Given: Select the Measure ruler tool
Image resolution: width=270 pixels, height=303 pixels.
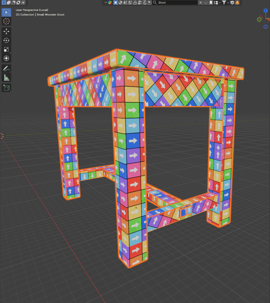Looking at the screenshot, I should pos(6,78).
